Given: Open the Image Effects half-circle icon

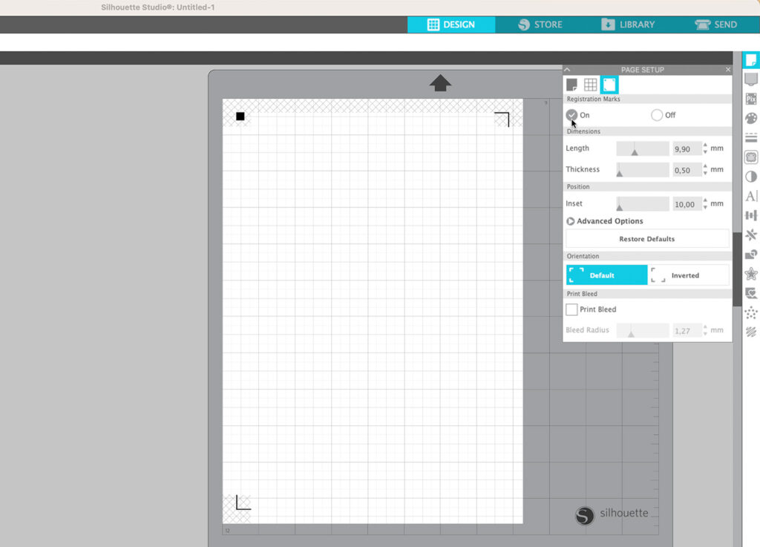Looking at the screenshot, I should [750, 177].
